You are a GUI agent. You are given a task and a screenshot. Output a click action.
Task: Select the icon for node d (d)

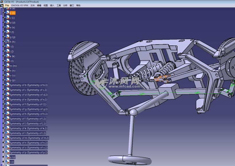[x=7, y=22]
